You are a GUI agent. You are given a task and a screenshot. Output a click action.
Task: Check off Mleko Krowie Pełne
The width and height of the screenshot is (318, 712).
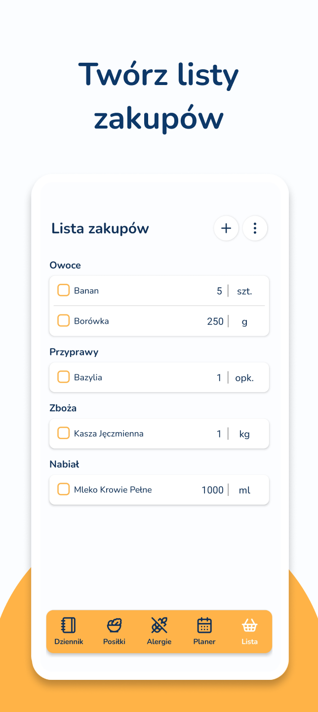[63, 489]
